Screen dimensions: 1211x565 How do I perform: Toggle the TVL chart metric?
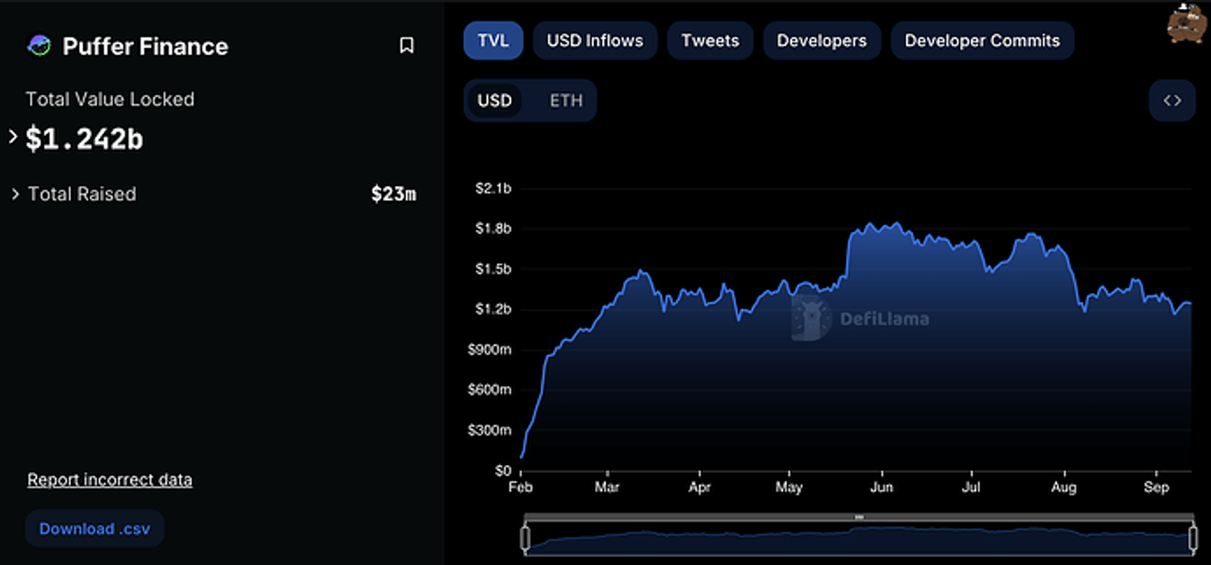(x=493, y=40)
